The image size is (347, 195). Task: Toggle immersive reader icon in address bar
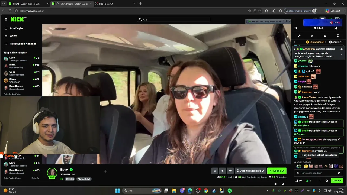pyautogui.click(x=255, y=11)
